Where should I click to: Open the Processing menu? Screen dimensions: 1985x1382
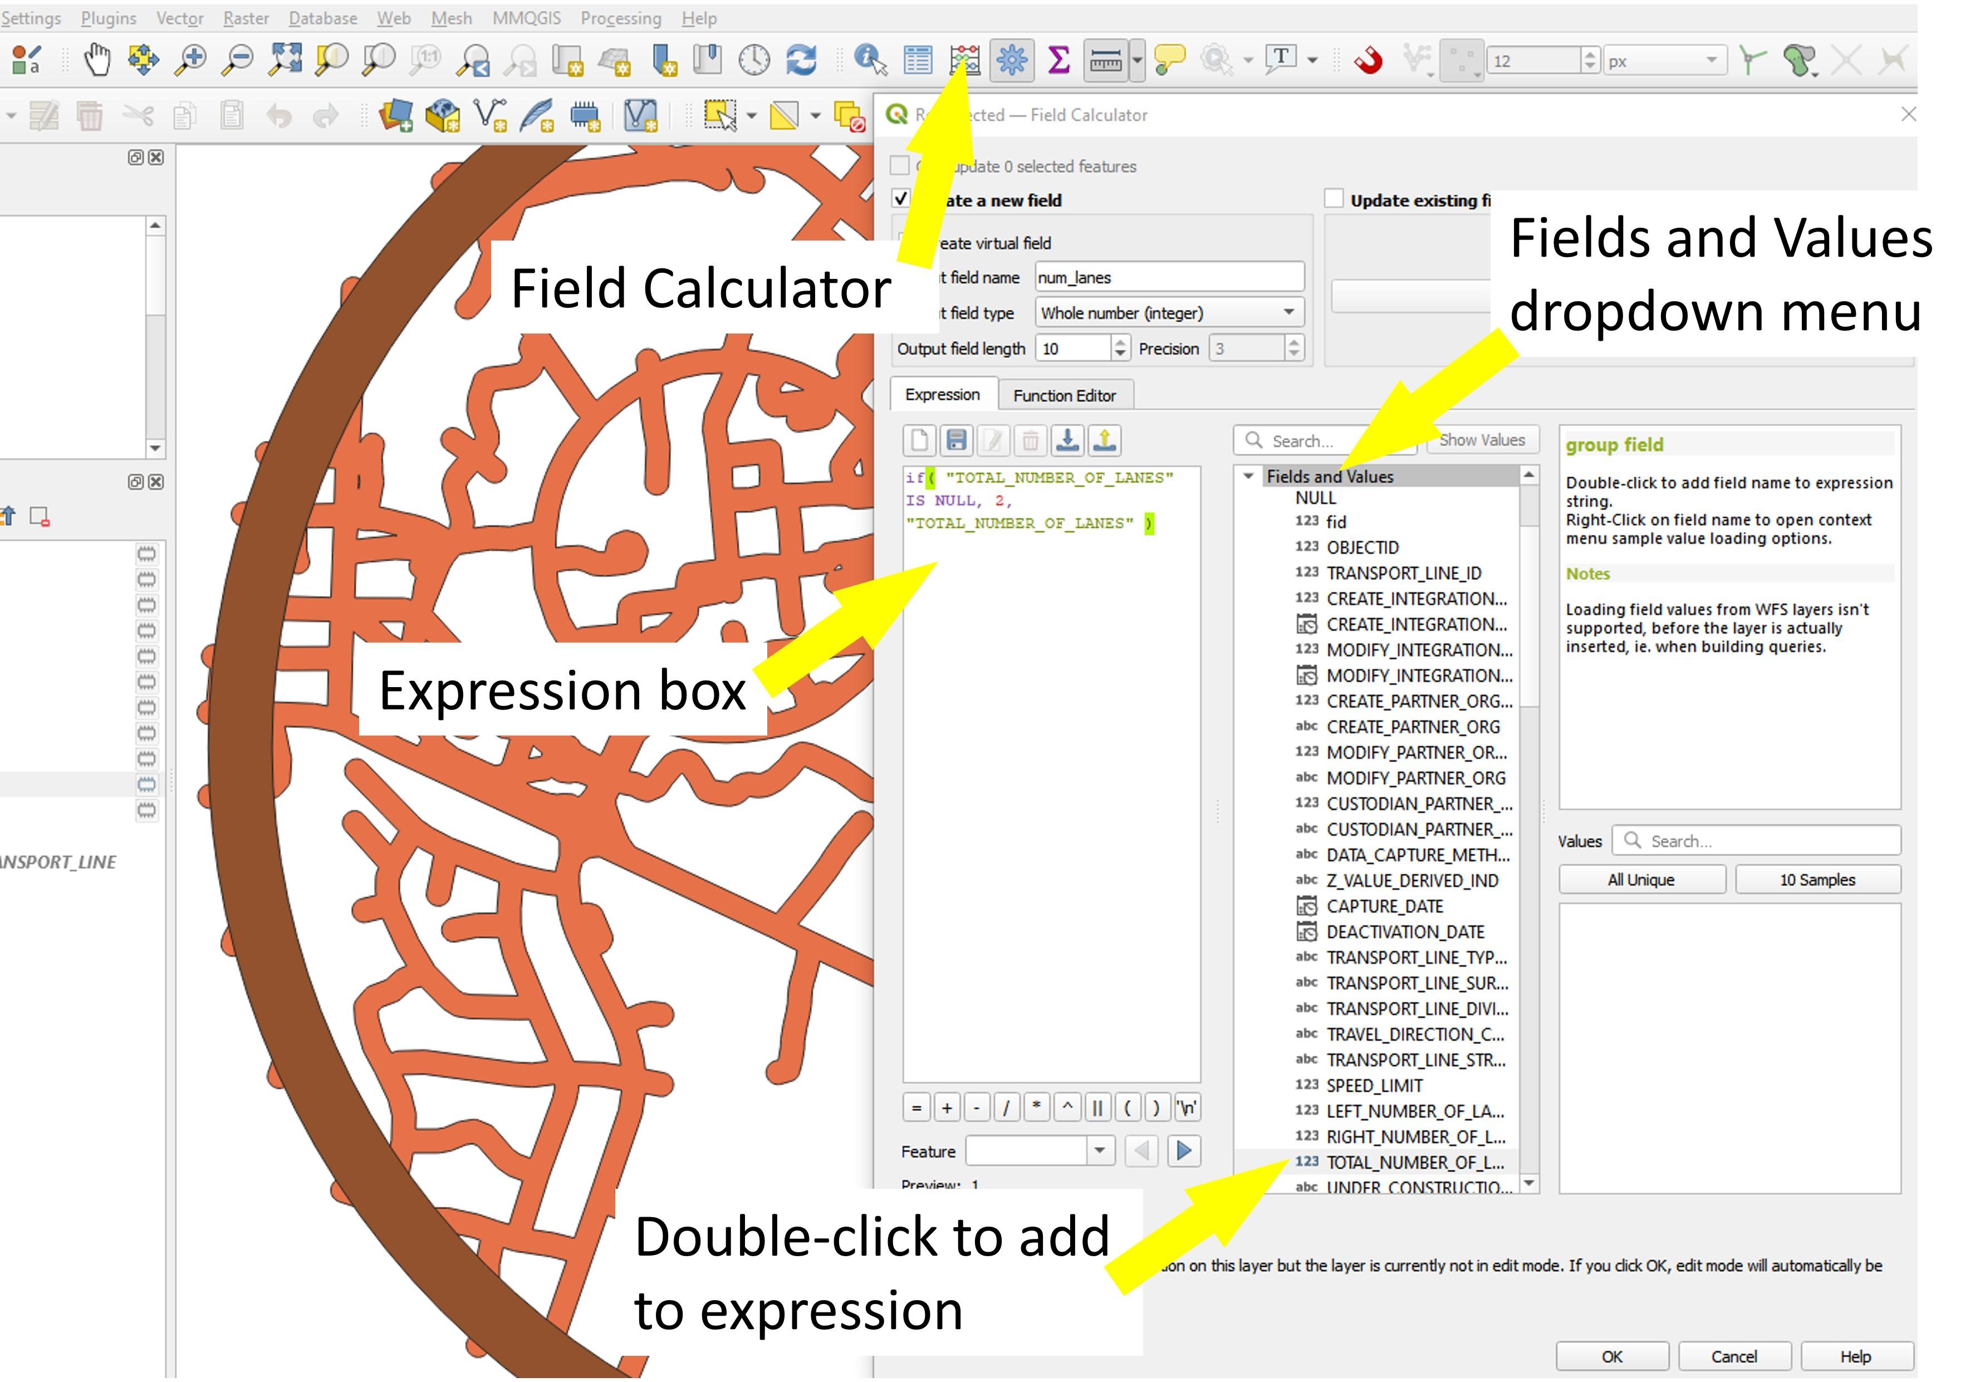tap(621, 17)
